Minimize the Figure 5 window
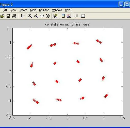 coord(121,4)
